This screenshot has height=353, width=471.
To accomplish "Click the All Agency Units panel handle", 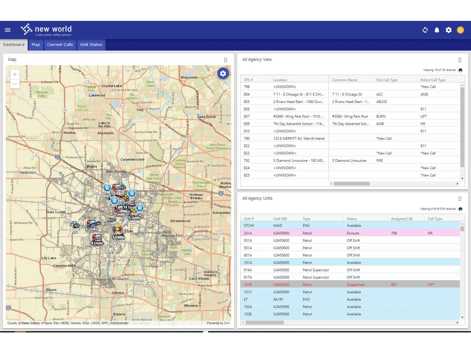I will tap(460, 199).
